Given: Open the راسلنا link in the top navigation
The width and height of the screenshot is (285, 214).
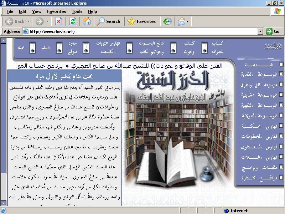Looking at the screenshot, I should coord(46,47).
